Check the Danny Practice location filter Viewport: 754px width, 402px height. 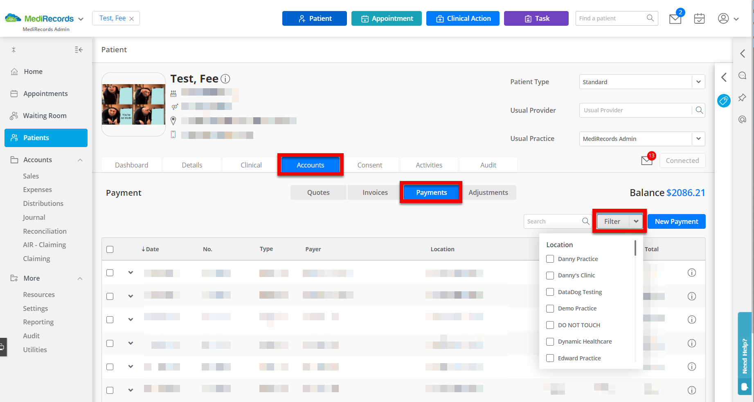(550, 259)
